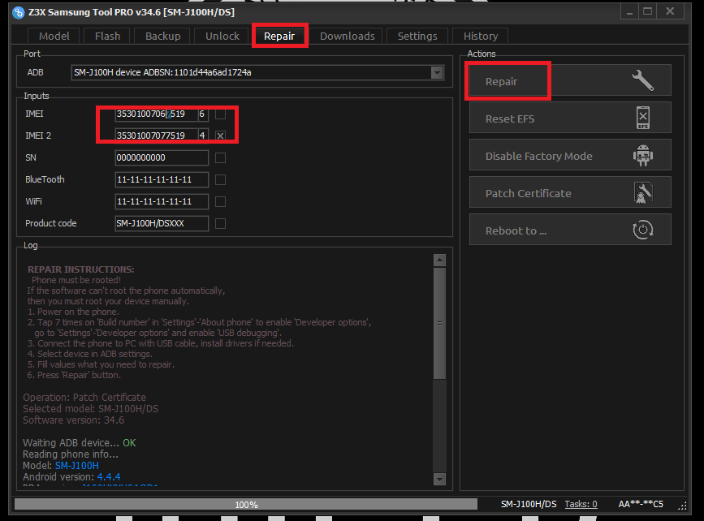
Task: Click the Reboot to ... button
Action: pos(570,230)
